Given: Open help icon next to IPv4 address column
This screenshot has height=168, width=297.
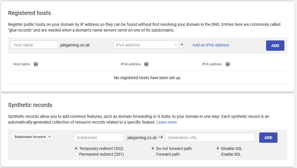Looking at the screenshot, I should 146,64.
